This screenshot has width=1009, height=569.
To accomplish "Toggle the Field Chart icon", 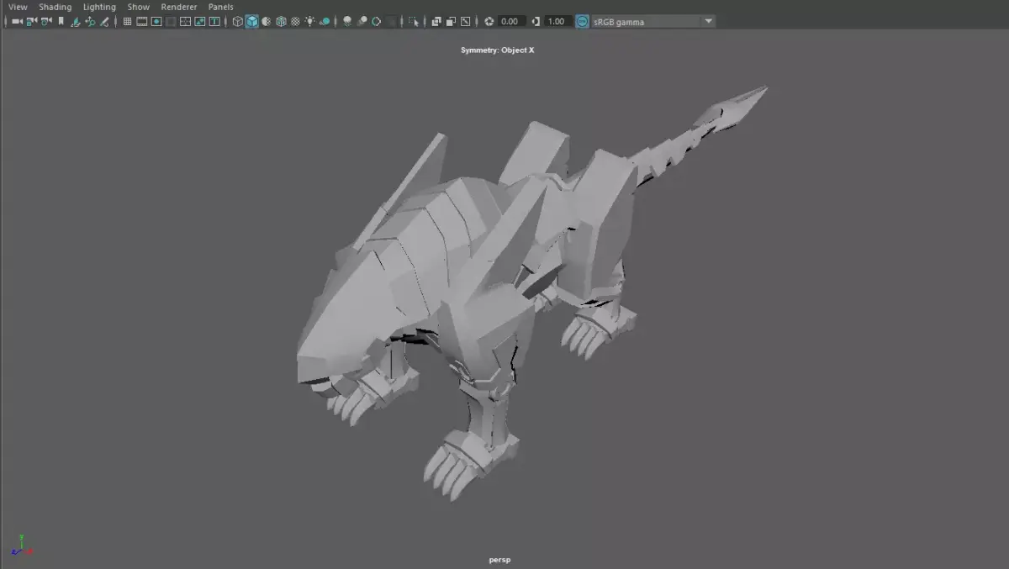I will point(185,21).
